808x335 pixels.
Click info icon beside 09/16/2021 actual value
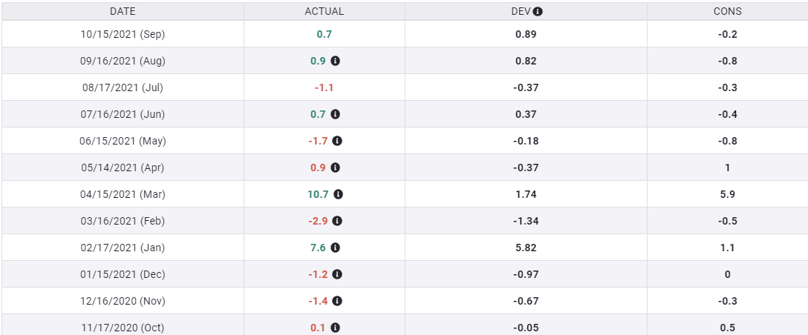point(336,61)
